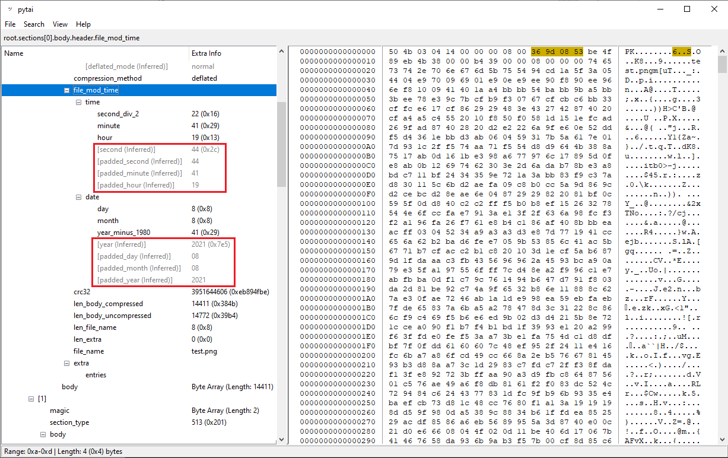The height and width of the screenshot is (458, 728).
Task: Open the View menu
Action: click(60, 24)
